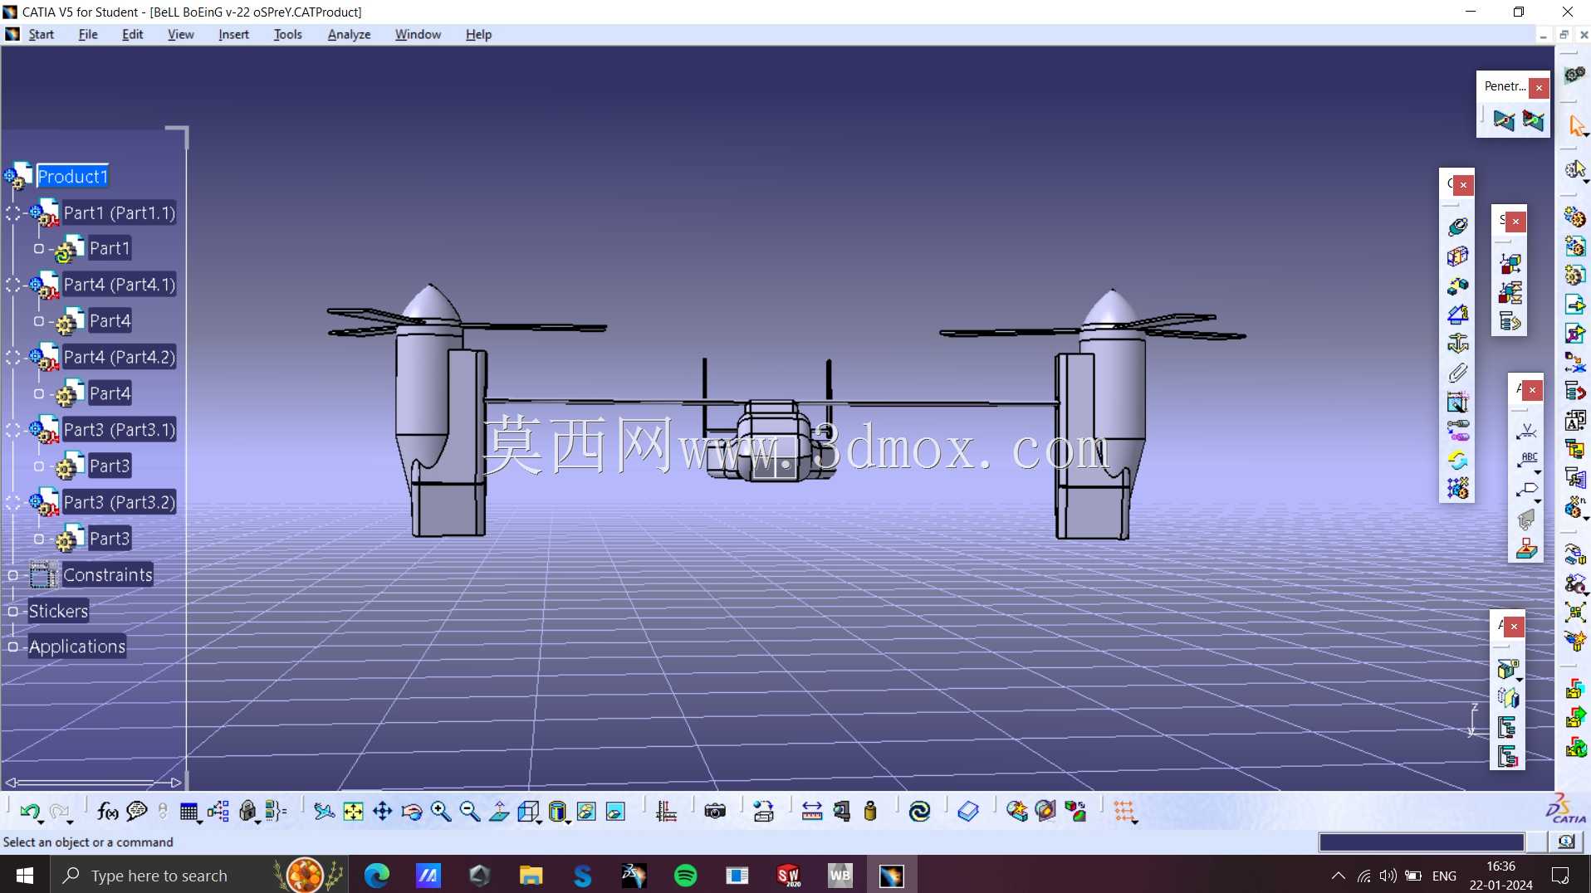Viewport: 1591px width, 893px height.
Task: Click the Paperclip attach icon in floating toolbar
Action: [x=1457, y=373]
